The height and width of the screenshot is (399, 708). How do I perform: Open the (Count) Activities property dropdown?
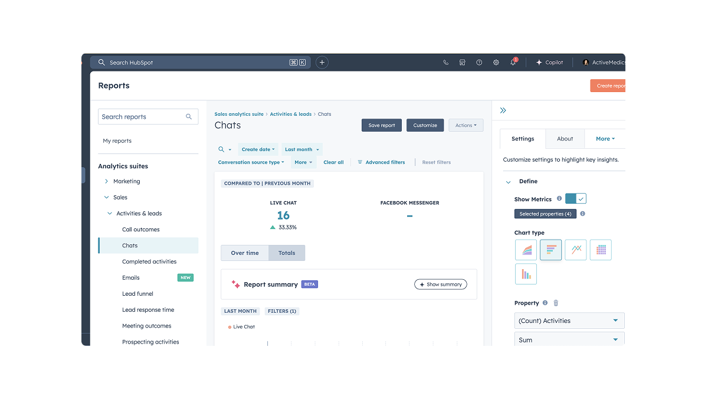tap(569, 320)
